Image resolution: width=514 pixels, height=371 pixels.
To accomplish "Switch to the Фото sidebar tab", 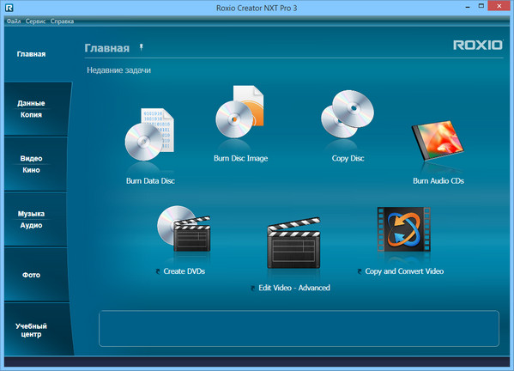I will pyautogui.click(x=36, y=275).
